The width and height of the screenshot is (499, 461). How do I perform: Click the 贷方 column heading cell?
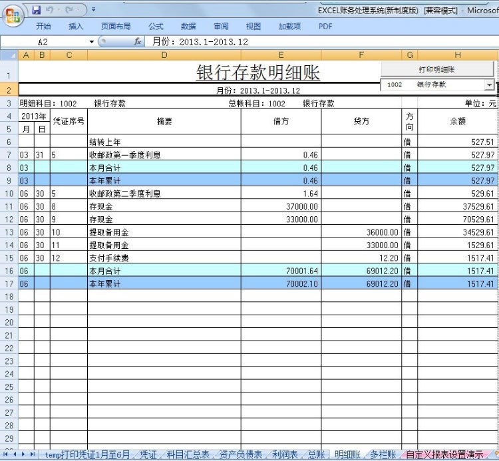(x=361, y=121)
